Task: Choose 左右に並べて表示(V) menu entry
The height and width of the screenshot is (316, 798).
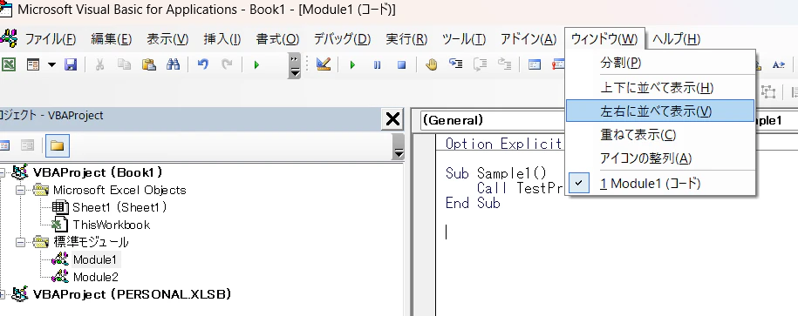Action: click(x=660, y=111)
